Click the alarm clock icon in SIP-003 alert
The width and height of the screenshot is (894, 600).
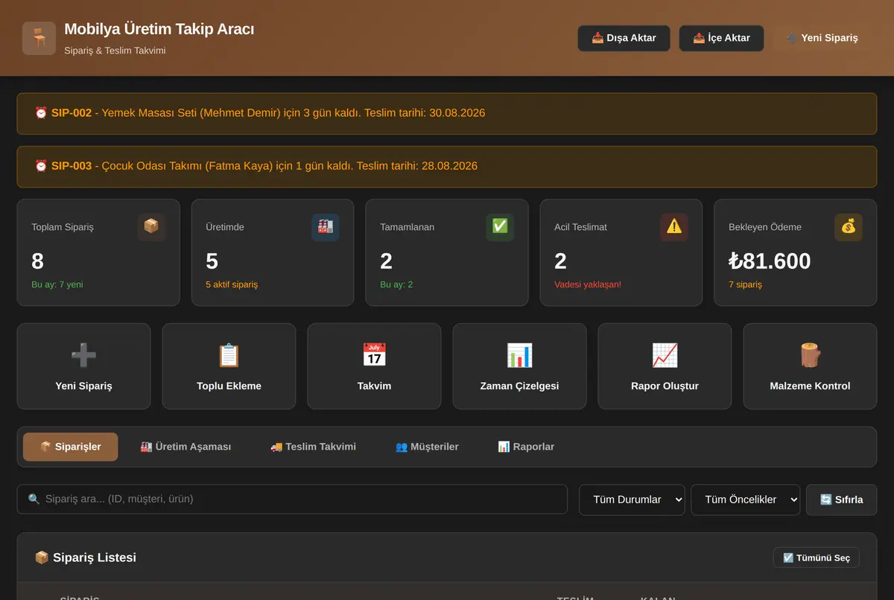(x=41, y=166)
